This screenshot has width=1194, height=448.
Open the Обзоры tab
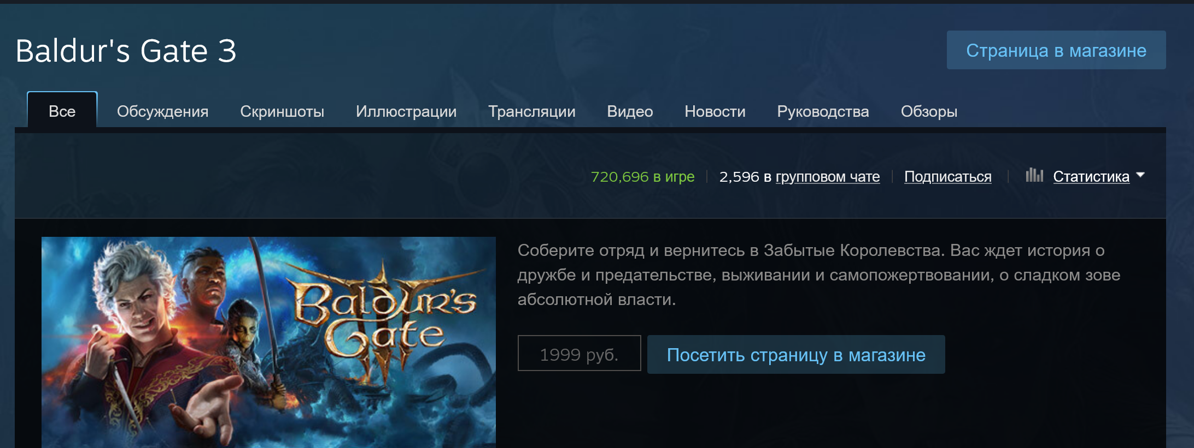coord(929,111)
